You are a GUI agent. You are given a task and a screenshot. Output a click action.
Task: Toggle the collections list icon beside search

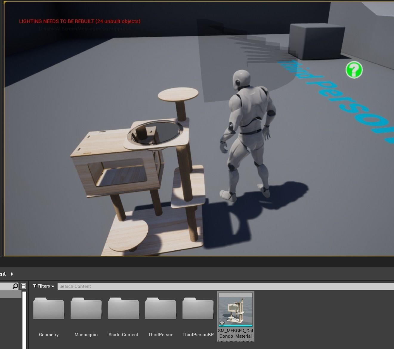pos(23,286)
